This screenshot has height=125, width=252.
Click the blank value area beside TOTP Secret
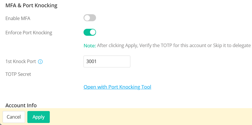tap(116, 74)
